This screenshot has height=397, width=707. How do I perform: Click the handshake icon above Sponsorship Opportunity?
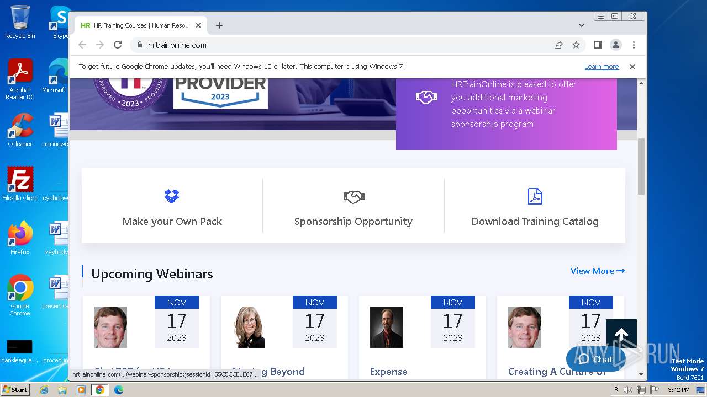click(354, 196)
